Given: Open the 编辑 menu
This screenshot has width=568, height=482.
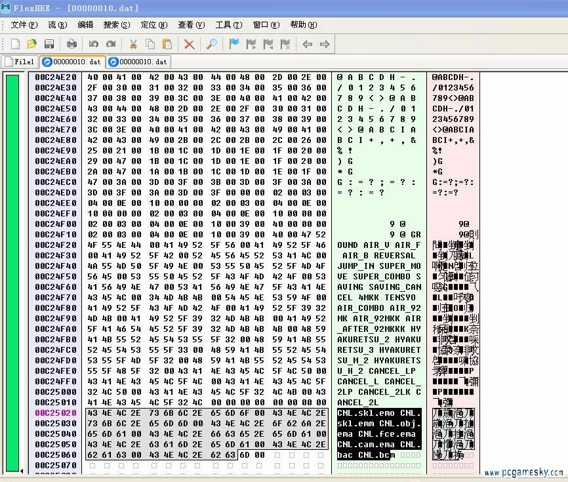Looking at the screenshot, I should (85, 25).
